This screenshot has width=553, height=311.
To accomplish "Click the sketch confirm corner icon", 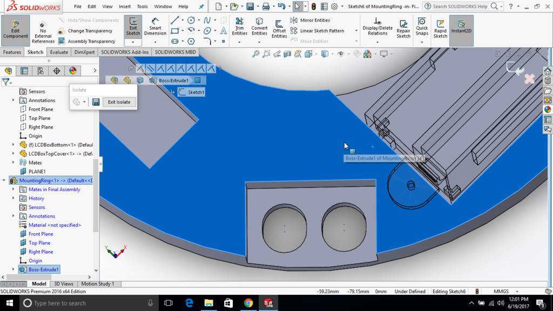I will (x=515, y=69).
